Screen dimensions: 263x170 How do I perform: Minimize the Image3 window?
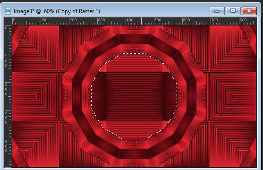click(x=217, y=11)
